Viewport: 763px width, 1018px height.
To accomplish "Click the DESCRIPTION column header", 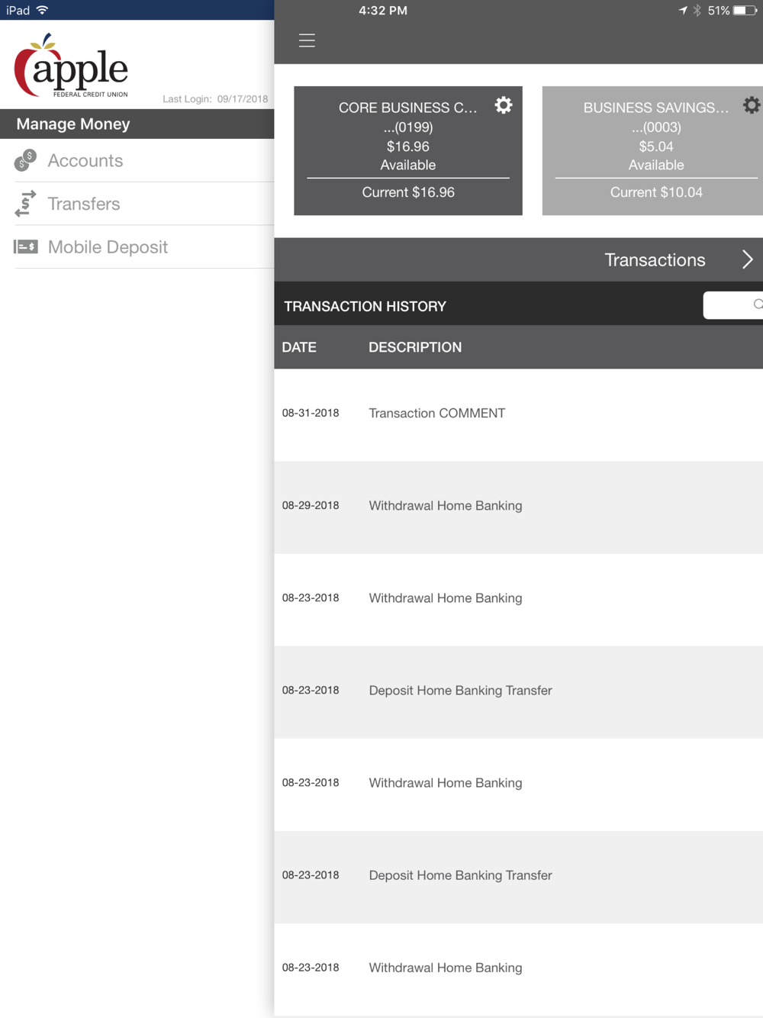I will pyautogui.click(x=415, y=347).
